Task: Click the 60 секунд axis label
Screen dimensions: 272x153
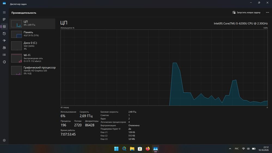Action: click(64, 107)
